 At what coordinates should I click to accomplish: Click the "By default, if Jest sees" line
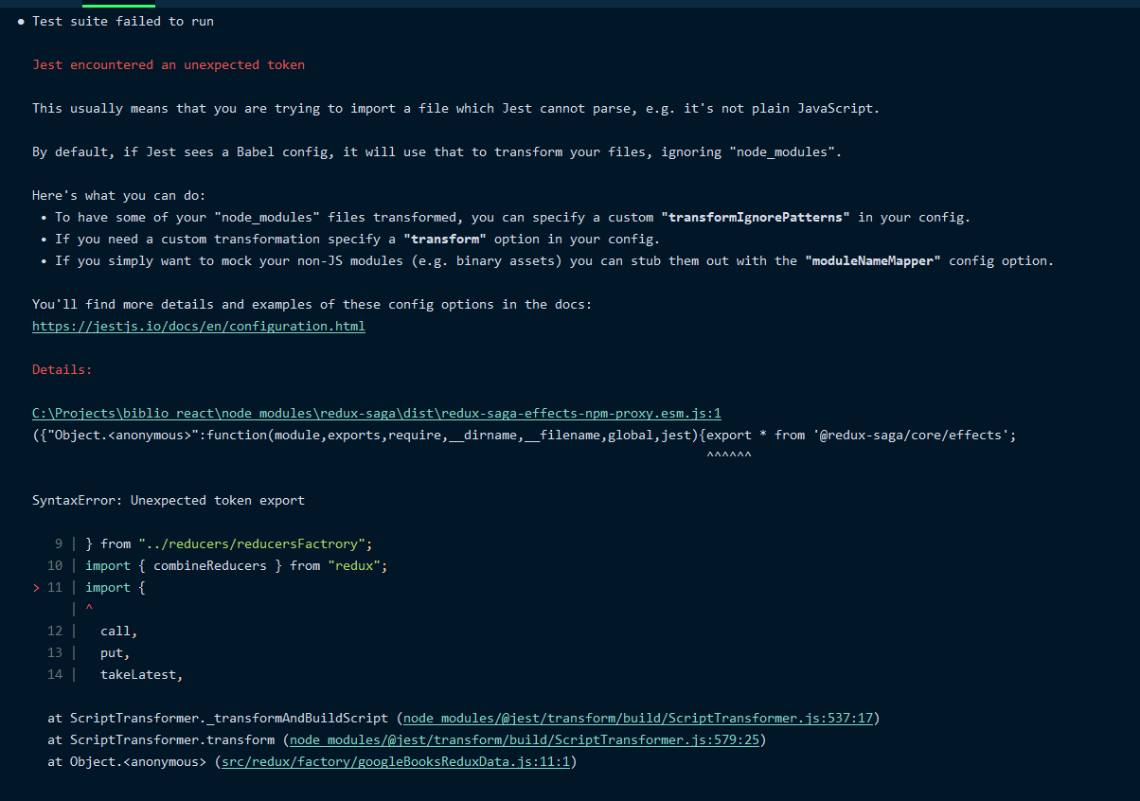437,151
